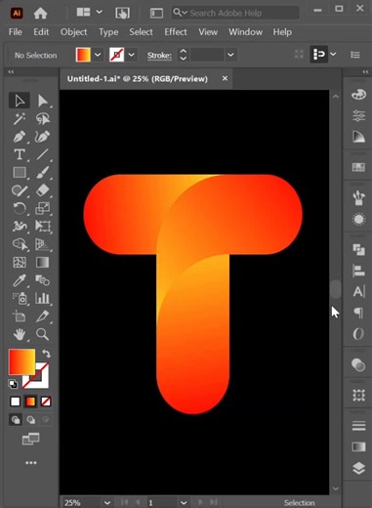Collapse the left toolbar panel arrows
The width and height of the screenshot is (372, 508).
11,71
